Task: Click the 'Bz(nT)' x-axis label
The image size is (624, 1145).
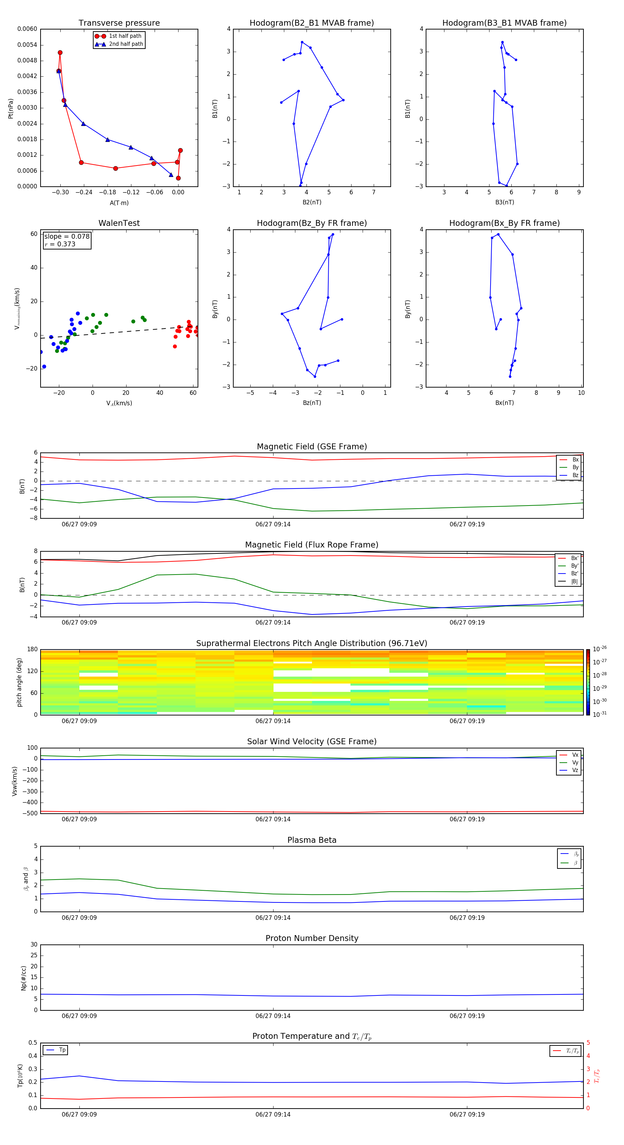Action: pos(312,403)
